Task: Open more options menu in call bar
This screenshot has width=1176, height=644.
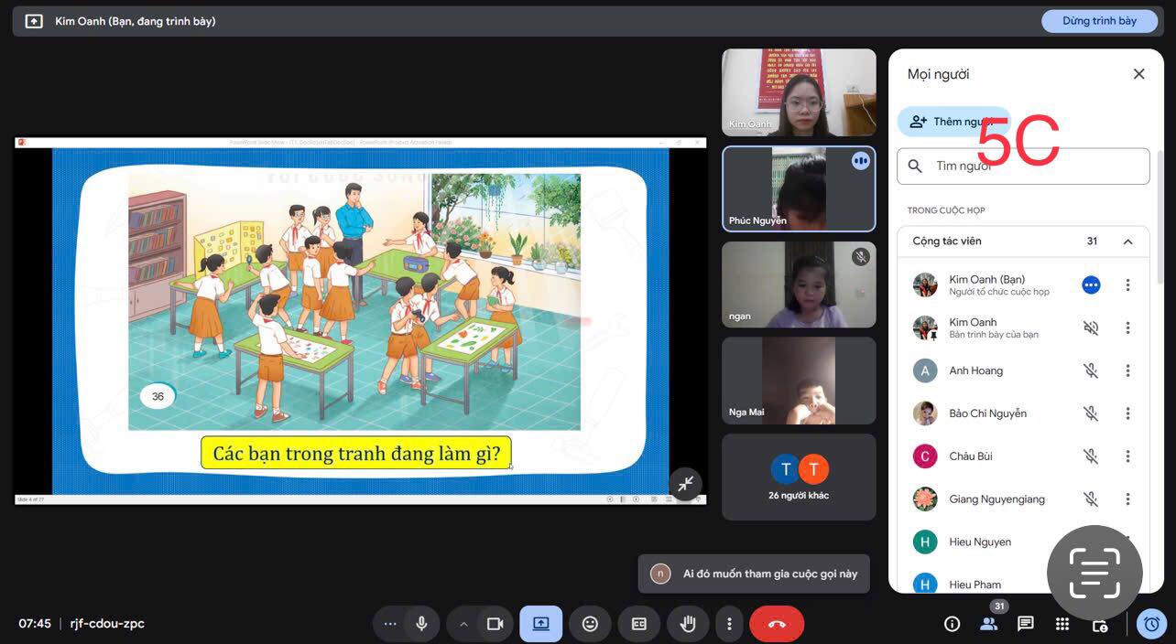Action: [x=729, y=624]
